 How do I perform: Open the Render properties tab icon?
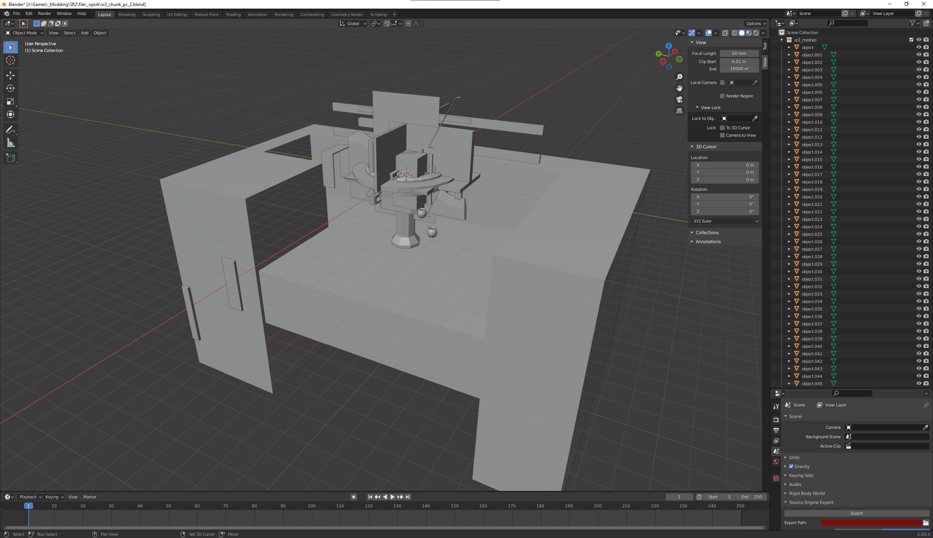click(776, 420)
